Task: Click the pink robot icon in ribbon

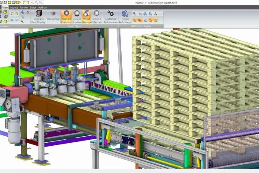Action: coord(28,12)
